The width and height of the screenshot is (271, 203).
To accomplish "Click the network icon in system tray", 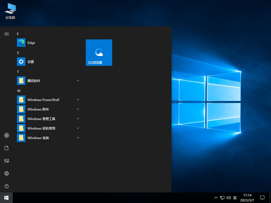I will [222, 197].
